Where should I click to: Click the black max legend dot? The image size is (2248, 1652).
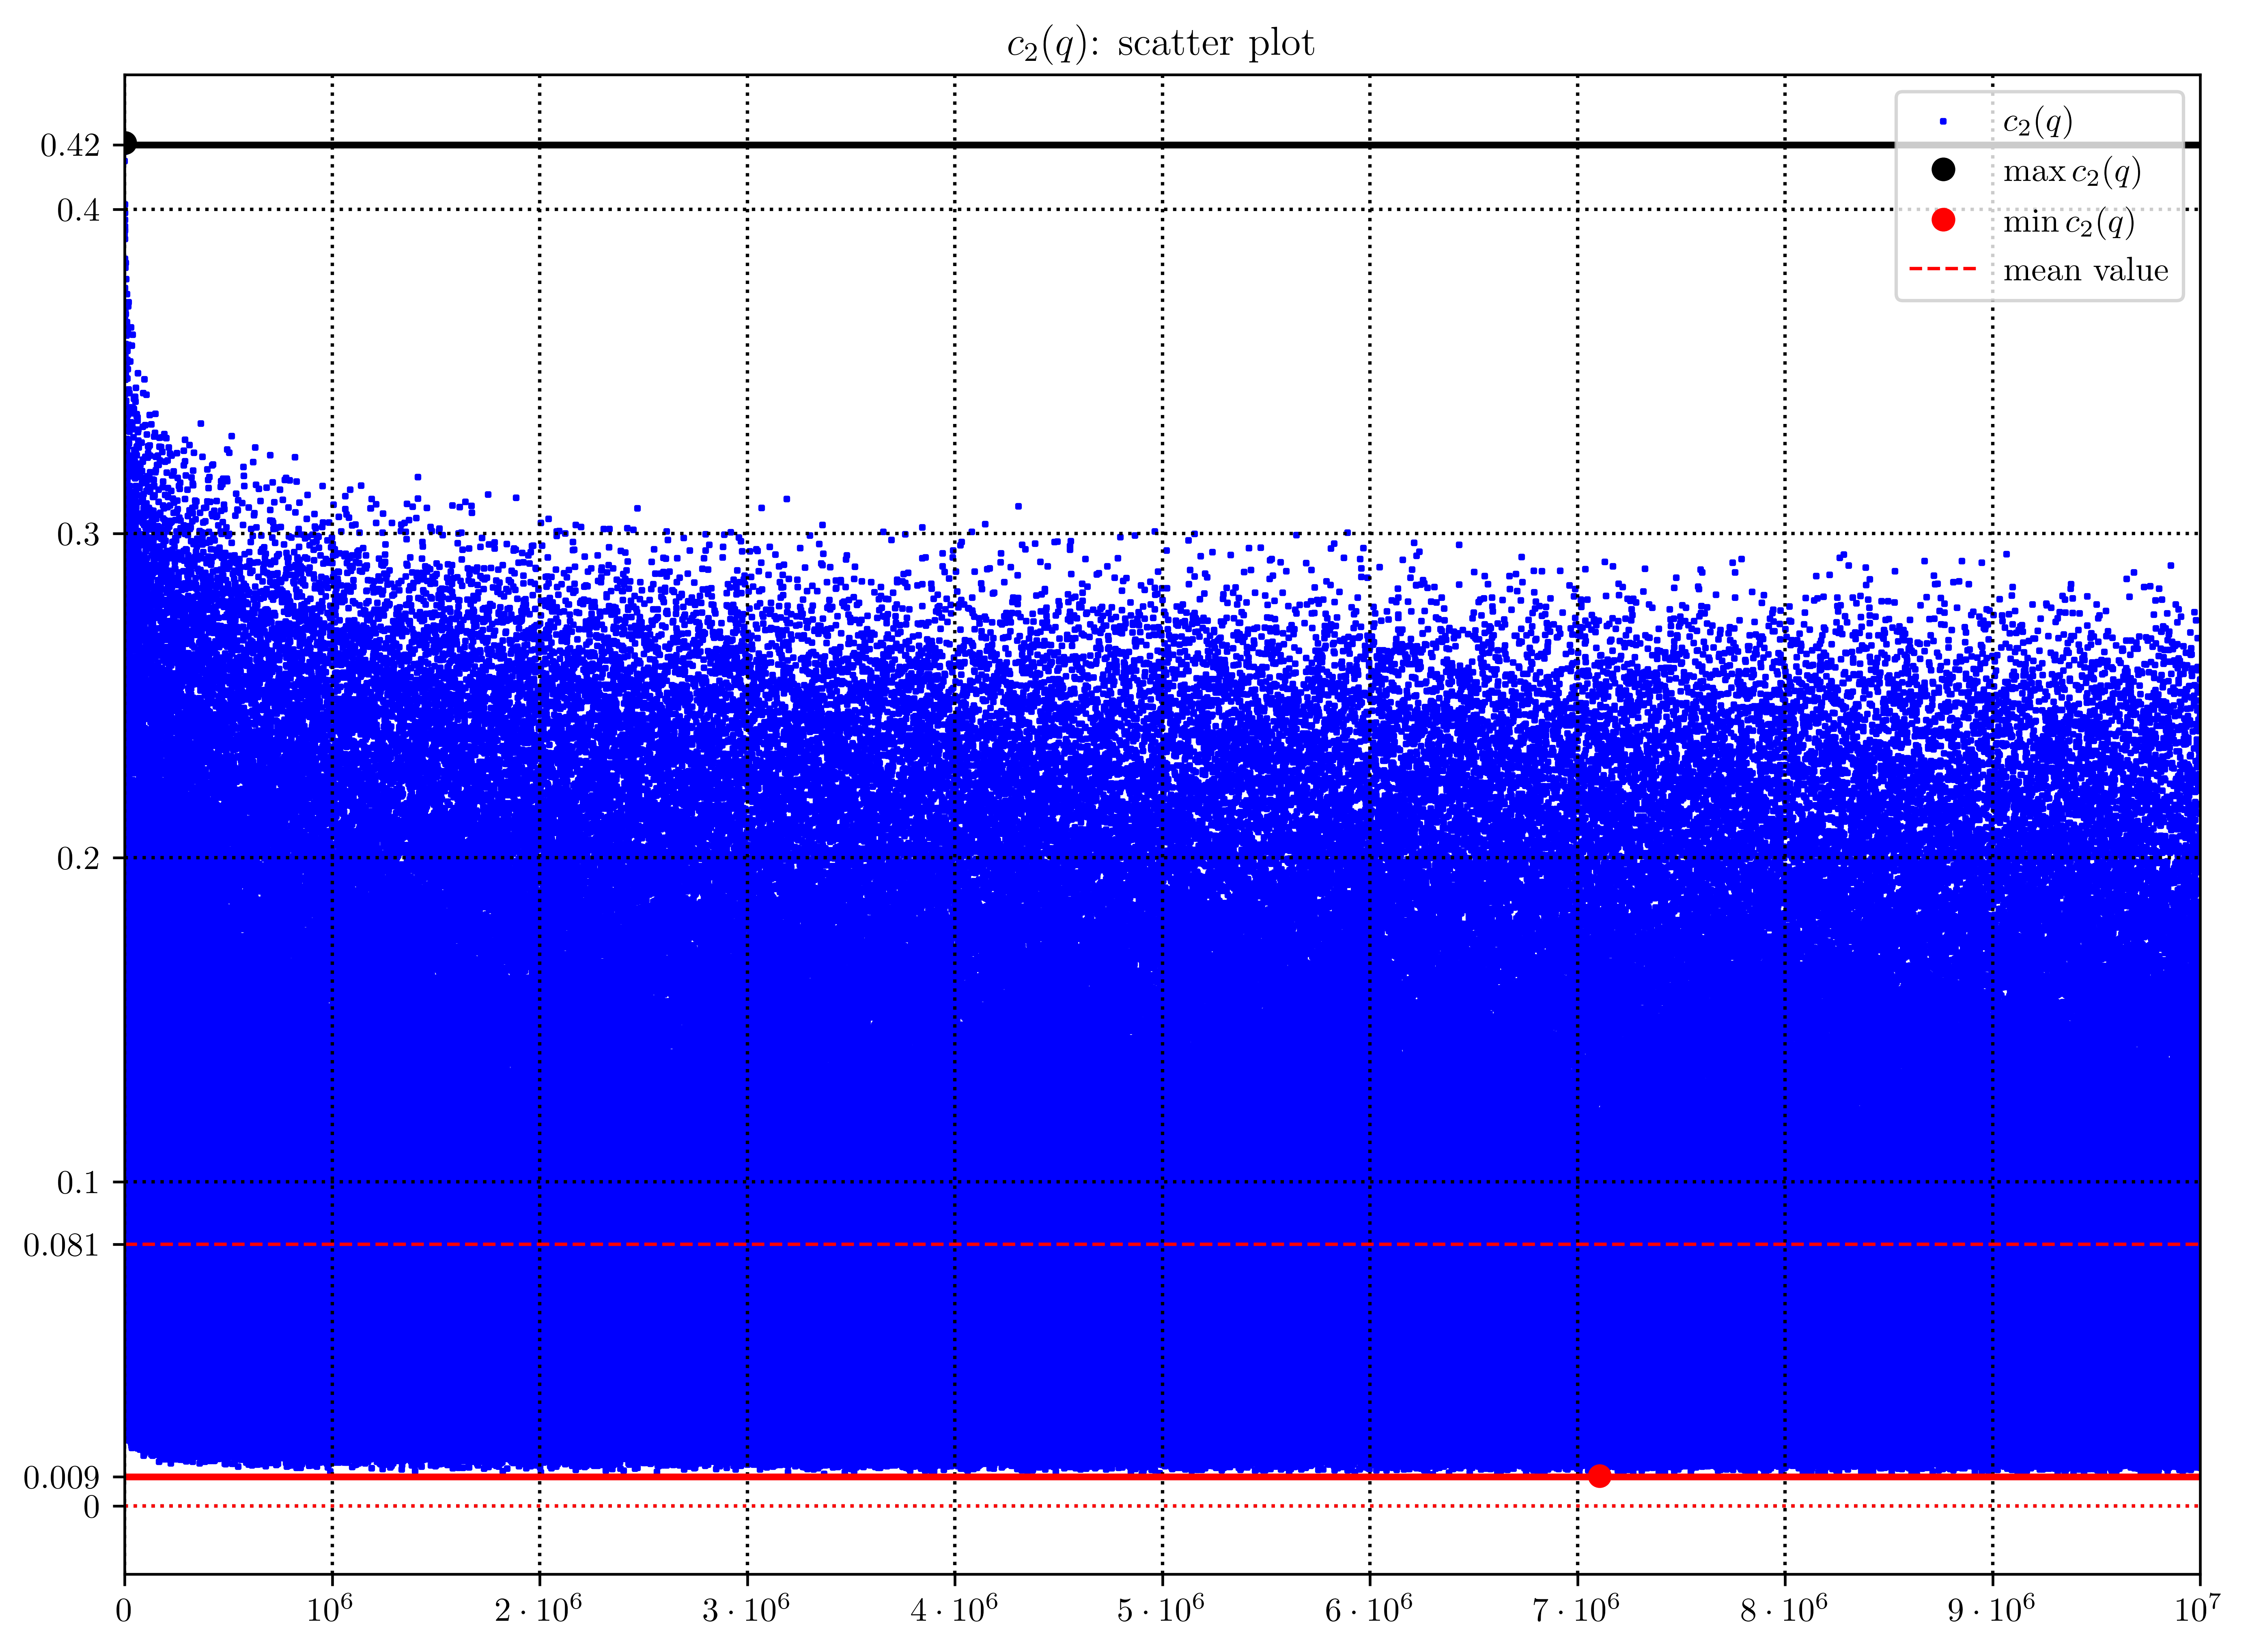(x=1942, y=170)
